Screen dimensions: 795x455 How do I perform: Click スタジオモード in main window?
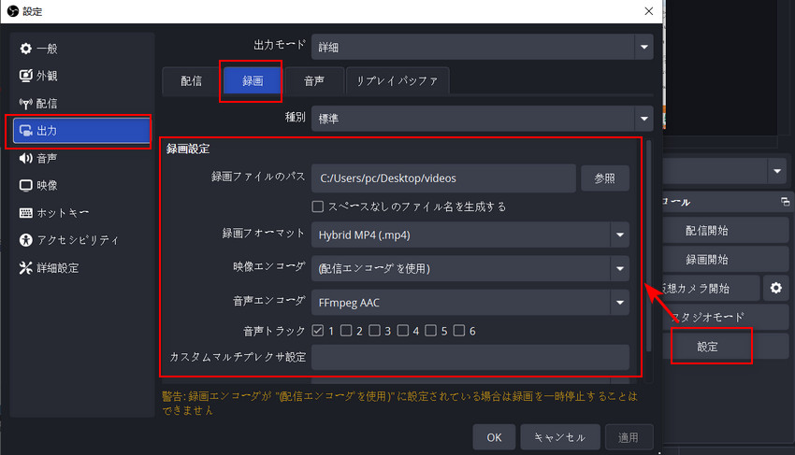click(726, 317)
